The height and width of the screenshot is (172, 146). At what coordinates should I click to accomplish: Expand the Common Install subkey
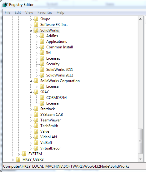(x=37, y=47)
